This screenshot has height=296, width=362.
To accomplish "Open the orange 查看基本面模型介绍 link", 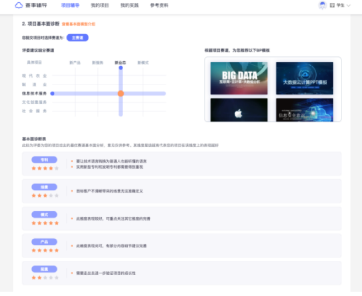I will click(78, 24).
